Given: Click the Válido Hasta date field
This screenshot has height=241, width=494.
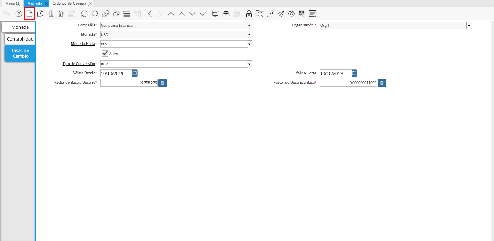Looking at the screenshot, I should (335, 73).
